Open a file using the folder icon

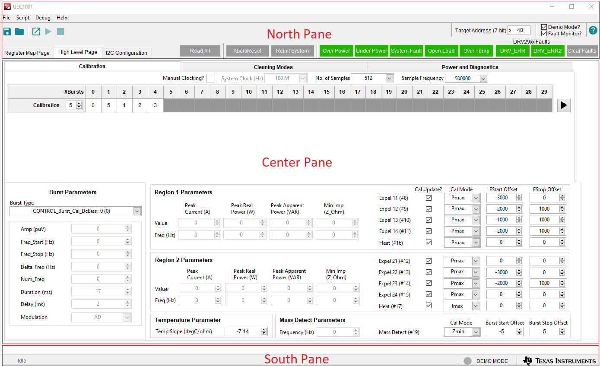pyautogui.click(x=19, y=32)
